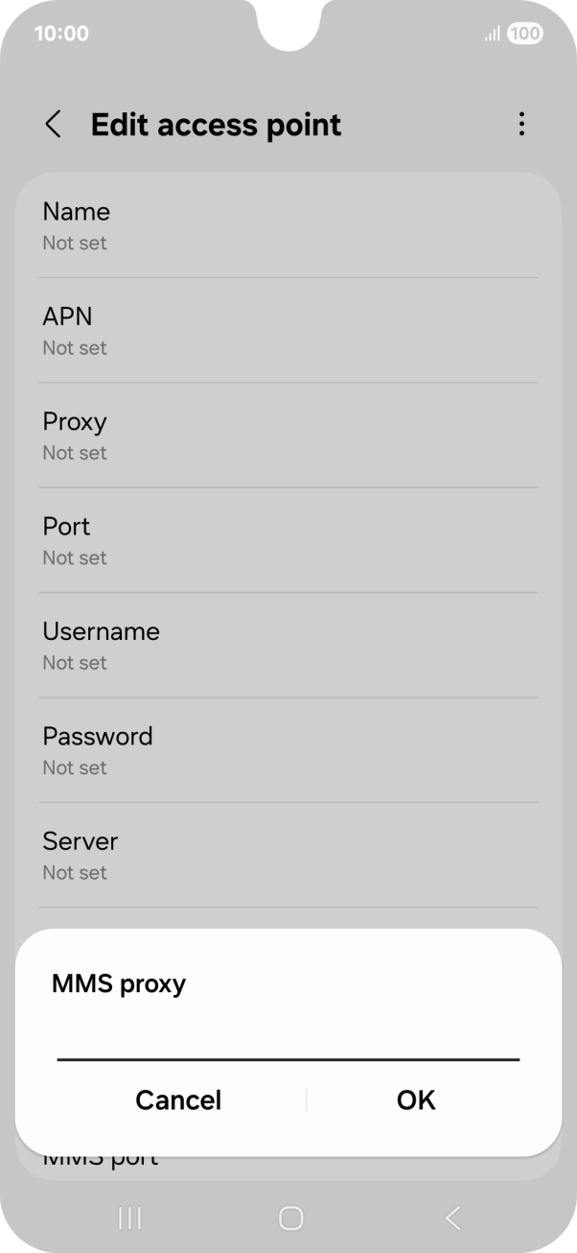This screenshot has height=1253, width=577.
Task: Select the Proxy field
Action: coord(288,435)
